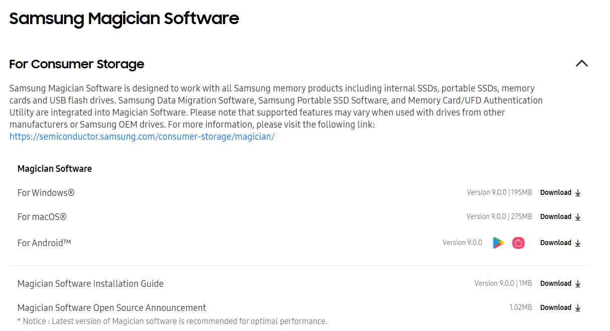Click the '1.02MB' file size text
The image size is (610, 331).
coord(521,308)
